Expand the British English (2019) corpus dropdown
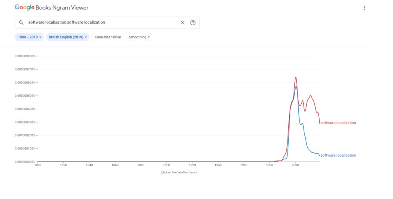Viewport: 393px width, 199px height. pos(67,37)
